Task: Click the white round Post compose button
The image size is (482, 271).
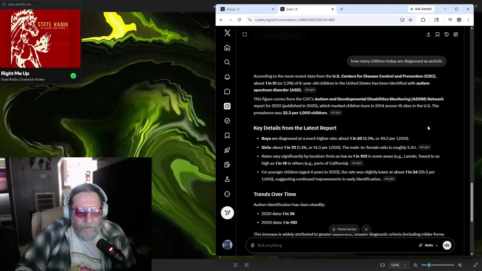Action: (x=227, y=213)
